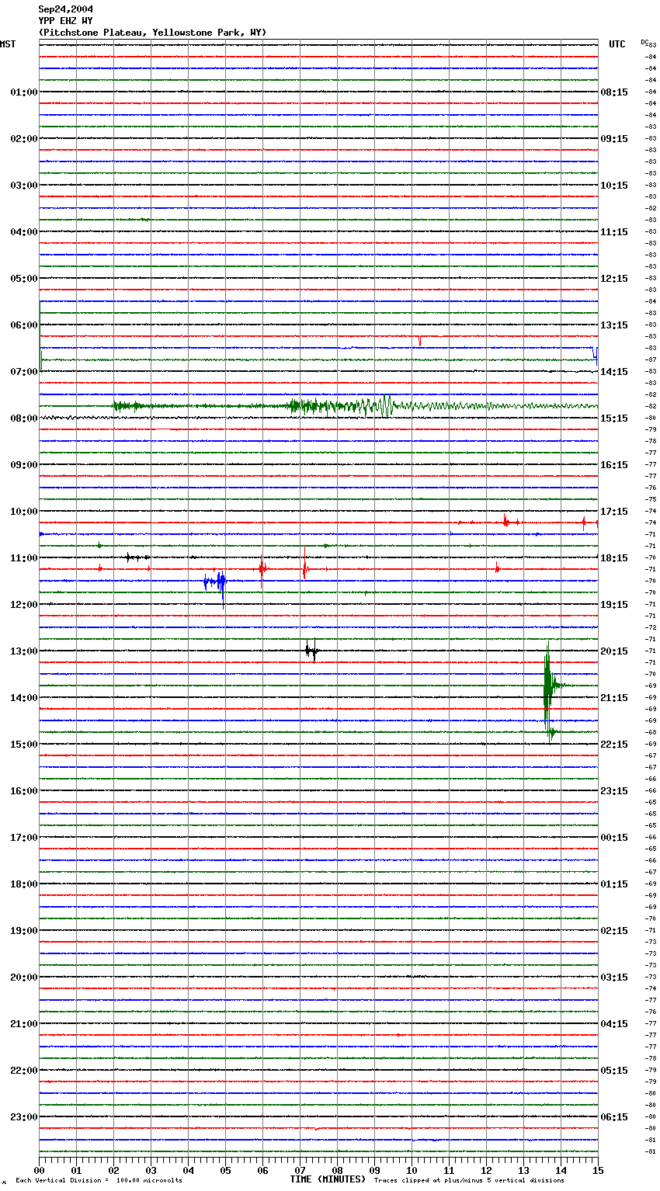Click the vertical division microvolts scale note
The width and height of the screenshot is (660, 1191).
tap(99, 1181)
